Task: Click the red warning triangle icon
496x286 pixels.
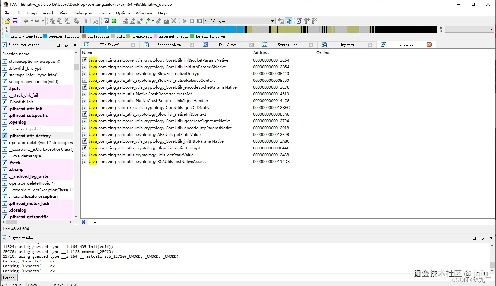Action: click(106, 21)
